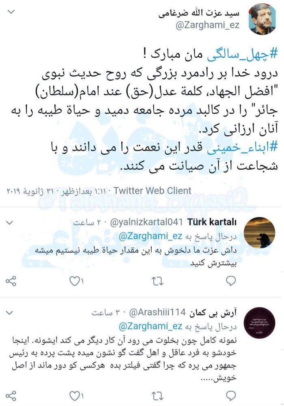The height and width of the screenshot is (406, 284).
Task: Like the Arashiii114 reply
Action: [77, 396]
